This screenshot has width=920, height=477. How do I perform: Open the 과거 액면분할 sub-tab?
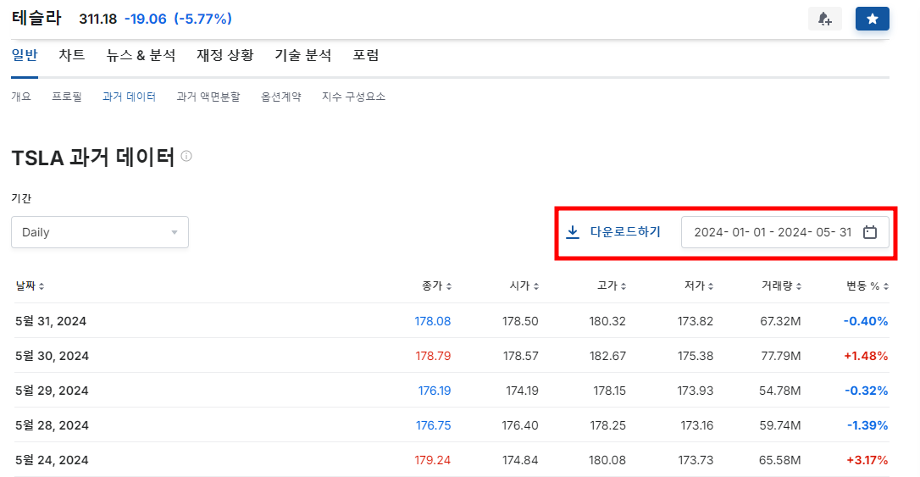pyautogui.click(x=208, y=97)
